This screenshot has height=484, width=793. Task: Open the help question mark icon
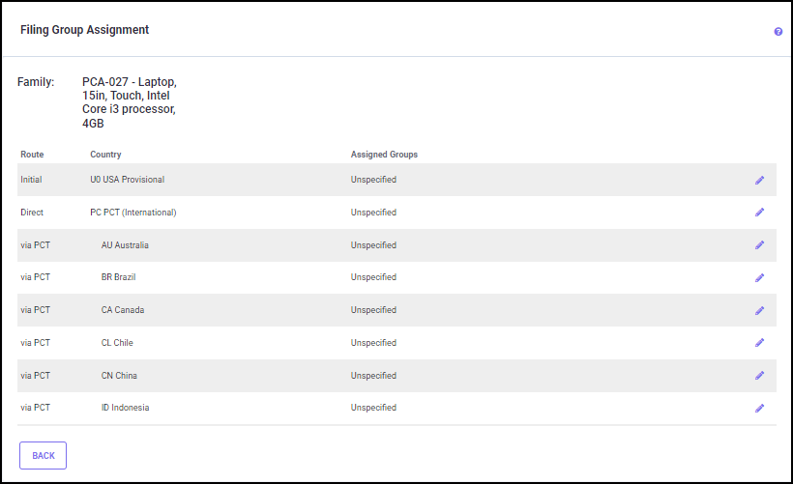(778, 32)
